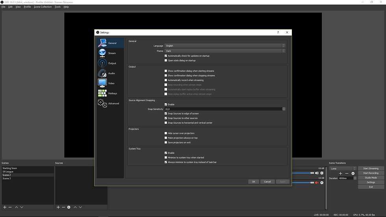Screen dimensions: 386x217
Task: Remove selected scene with minus icon
Action: click(x=10, y=207)
